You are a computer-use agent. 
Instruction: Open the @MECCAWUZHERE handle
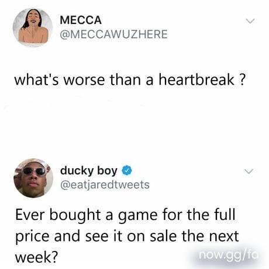[114, 34]
